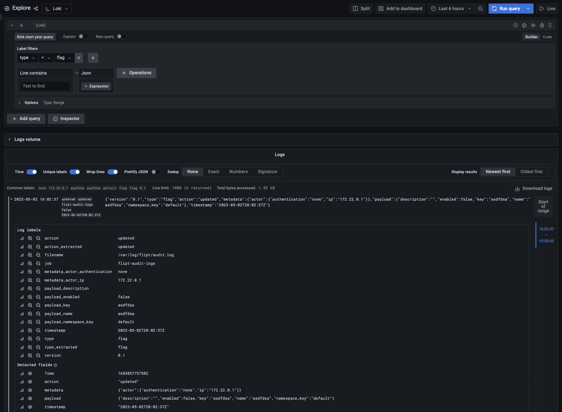The width and height of the screenshot is (562, 412).
Task: Click the share shortened link icon
Action: (x=36, y=9)
